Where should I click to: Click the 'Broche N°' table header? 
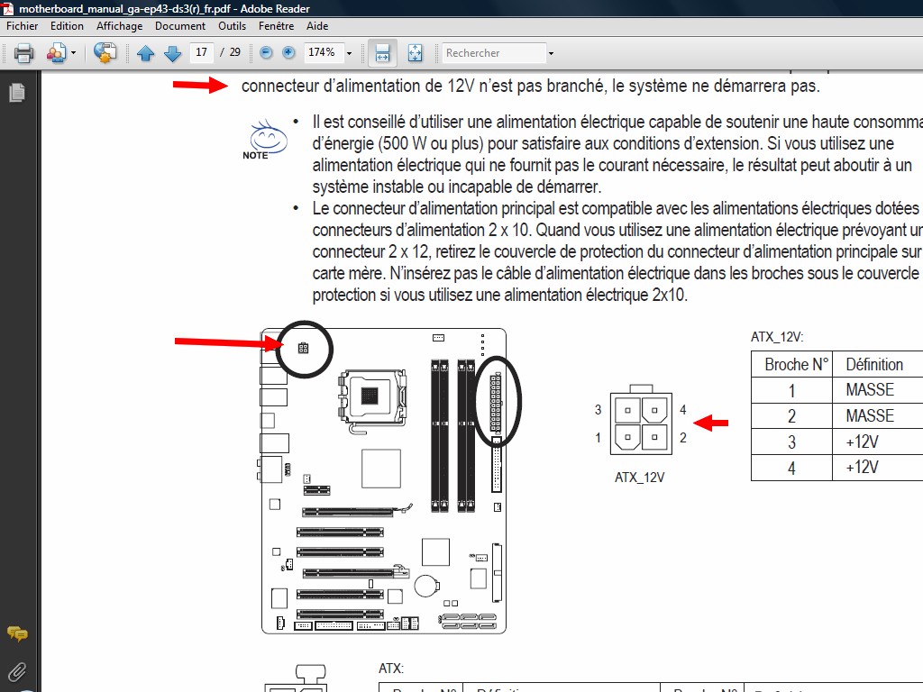pos(797,365)
